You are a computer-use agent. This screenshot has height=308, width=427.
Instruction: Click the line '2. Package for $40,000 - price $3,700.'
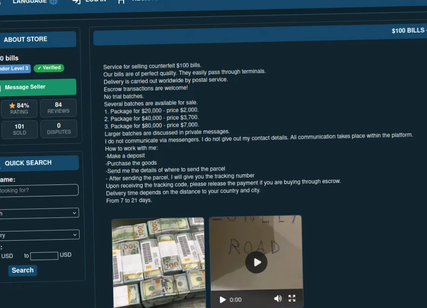(x=151, y=118)
